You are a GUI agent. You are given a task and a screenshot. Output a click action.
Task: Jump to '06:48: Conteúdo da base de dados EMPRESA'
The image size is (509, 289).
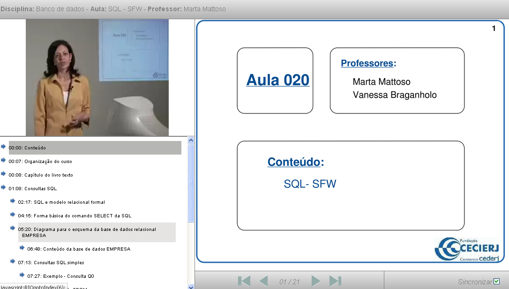tap(79, 249)
